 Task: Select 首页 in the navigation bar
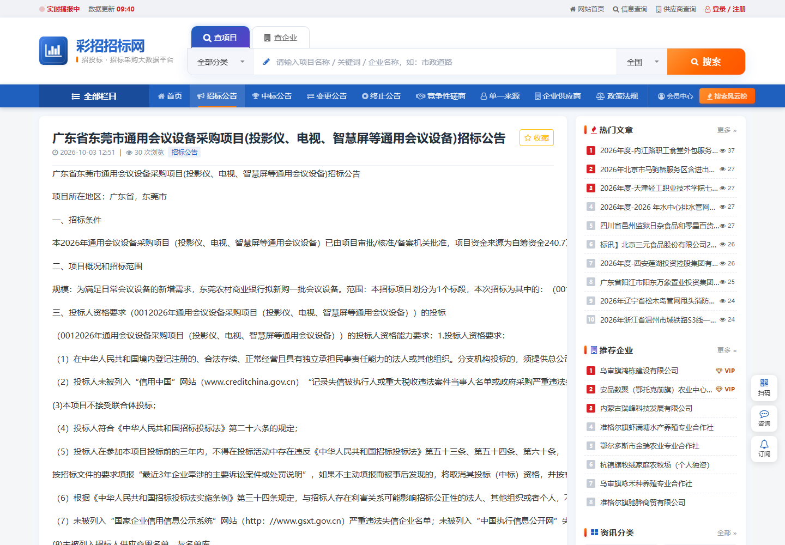[x=170, y=96]
